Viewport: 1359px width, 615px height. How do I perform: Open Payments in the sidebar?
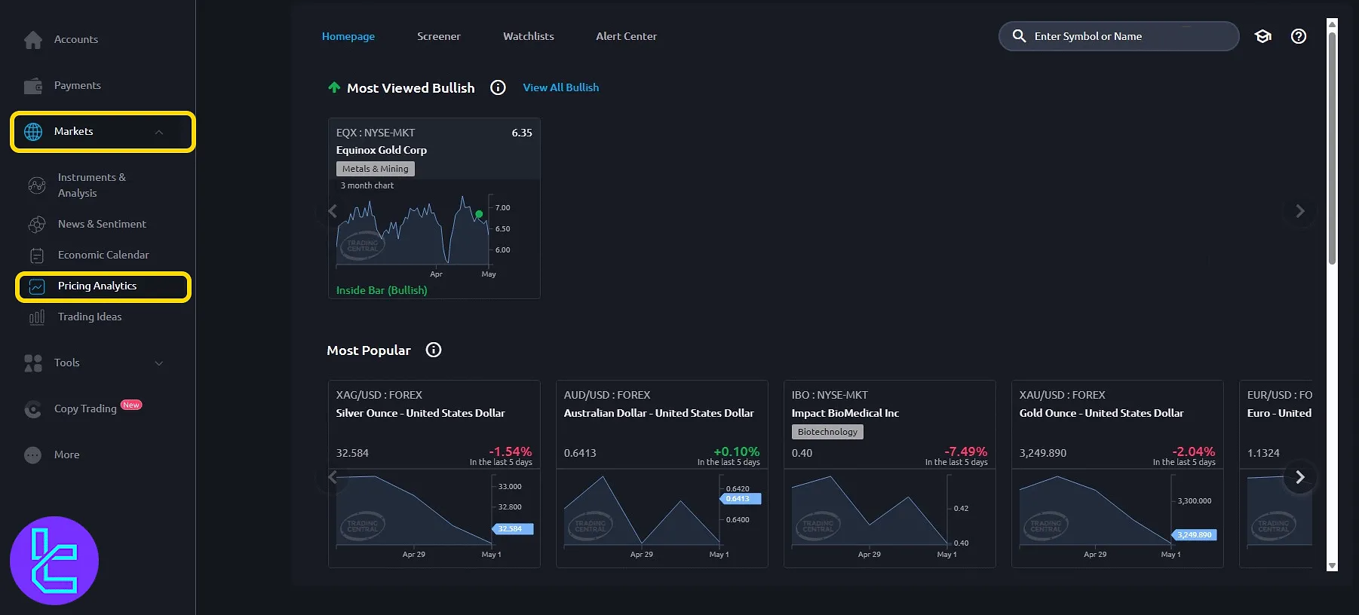pyautogui.click(x=78, y=86)
